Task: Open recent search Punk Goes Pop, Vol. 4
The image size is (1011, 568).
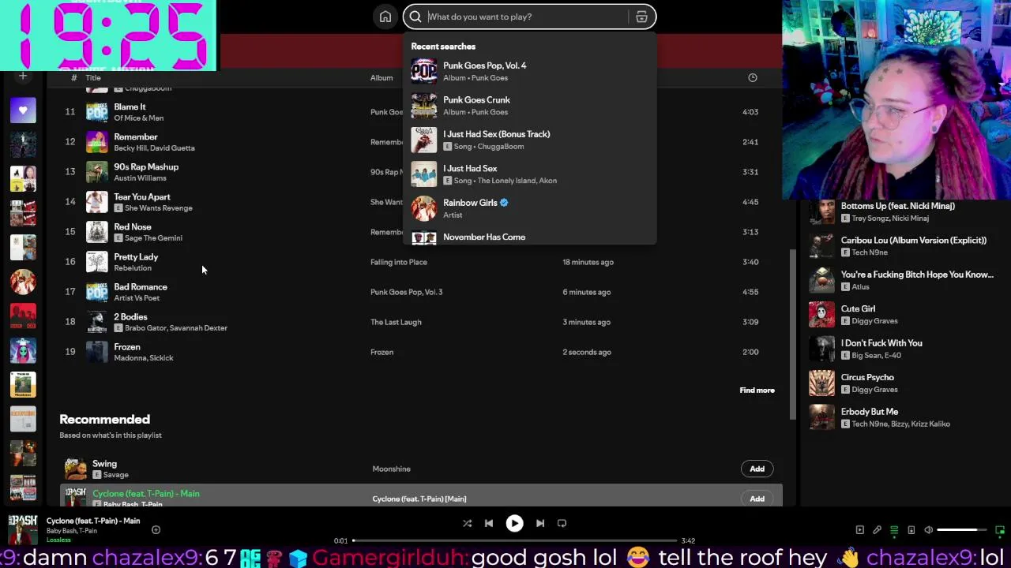Action: [x=529, y=71]
